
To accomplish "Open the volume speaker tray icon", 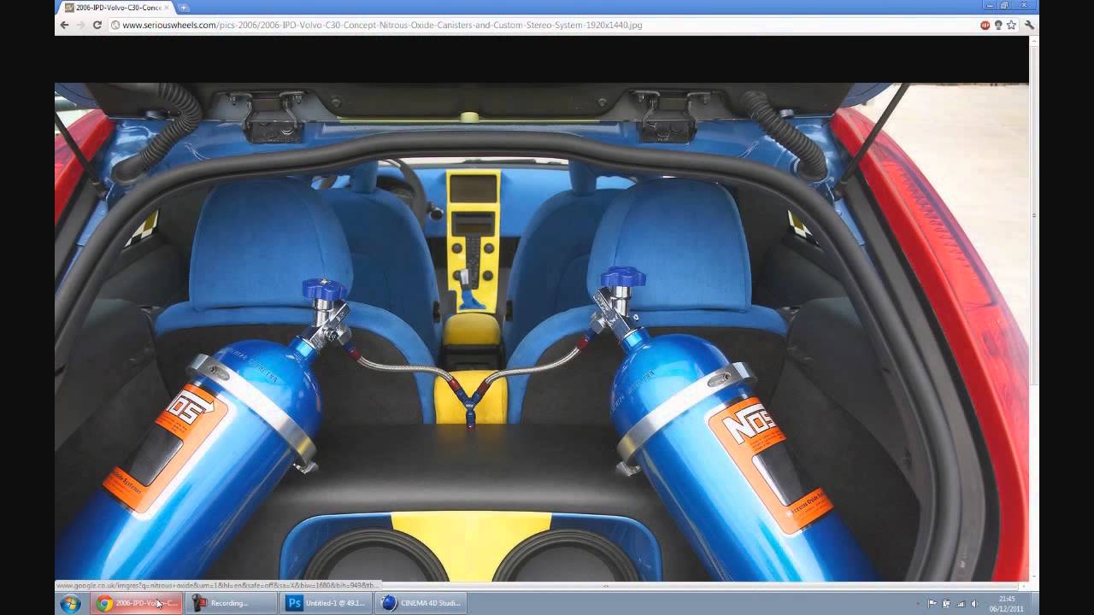I will pos(974,604).
